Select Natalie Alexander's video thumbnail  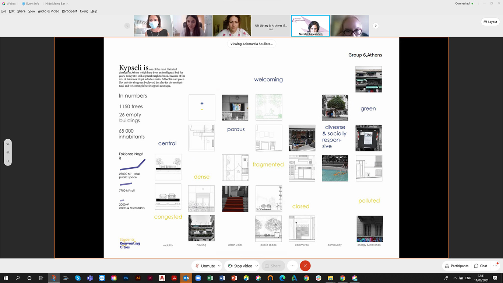tap(310, 26)
